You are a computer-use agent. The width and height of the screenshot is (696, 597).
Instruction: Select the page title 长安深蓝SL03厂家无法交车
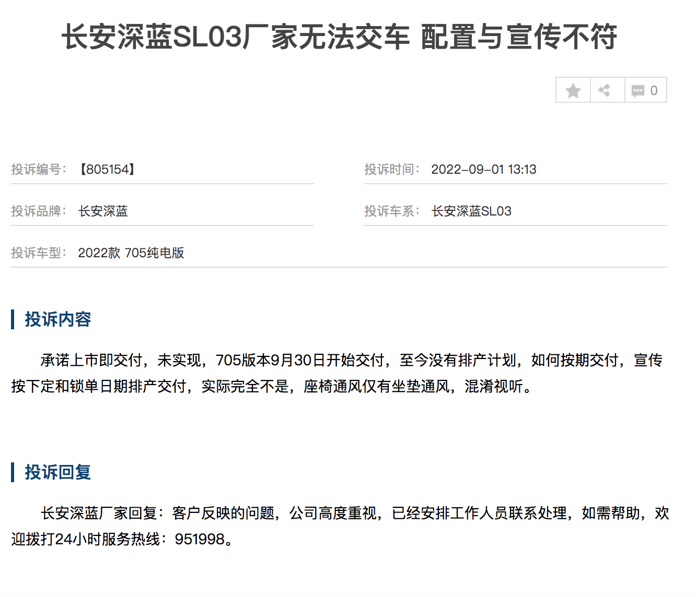click(x=236, y=37)
